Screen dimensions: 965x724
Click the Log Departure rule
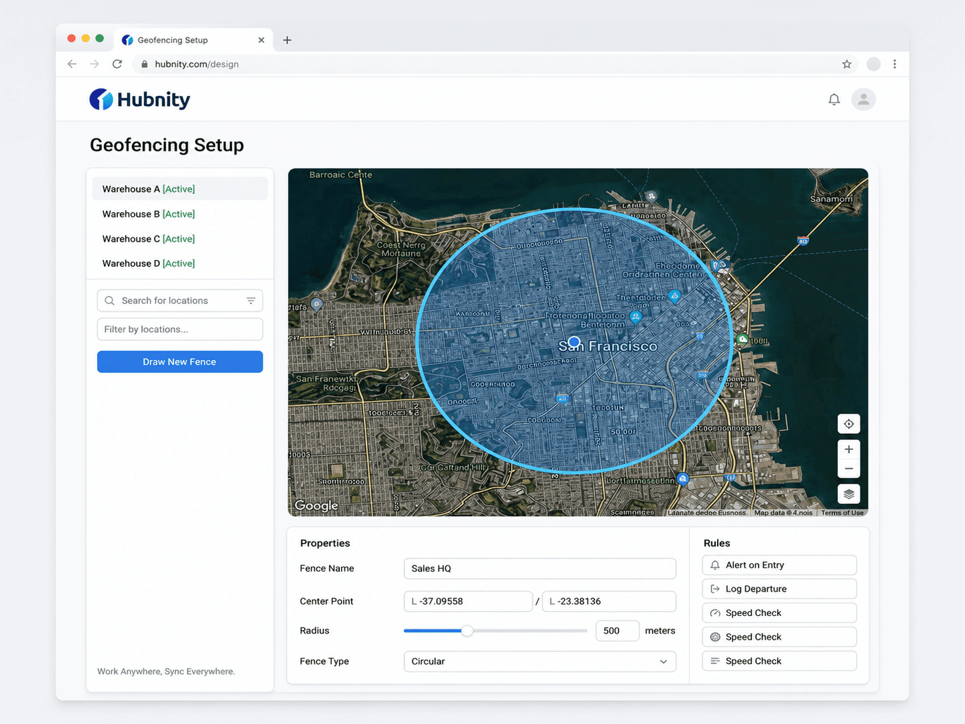tap(779, 589)
